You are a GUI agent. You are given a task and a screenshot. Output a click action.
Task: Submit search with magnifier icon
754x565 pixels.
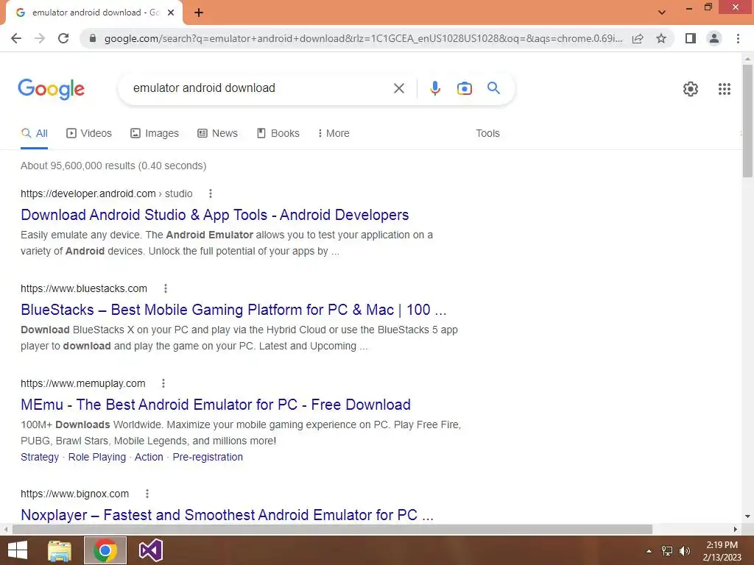(x=493, y=88)
